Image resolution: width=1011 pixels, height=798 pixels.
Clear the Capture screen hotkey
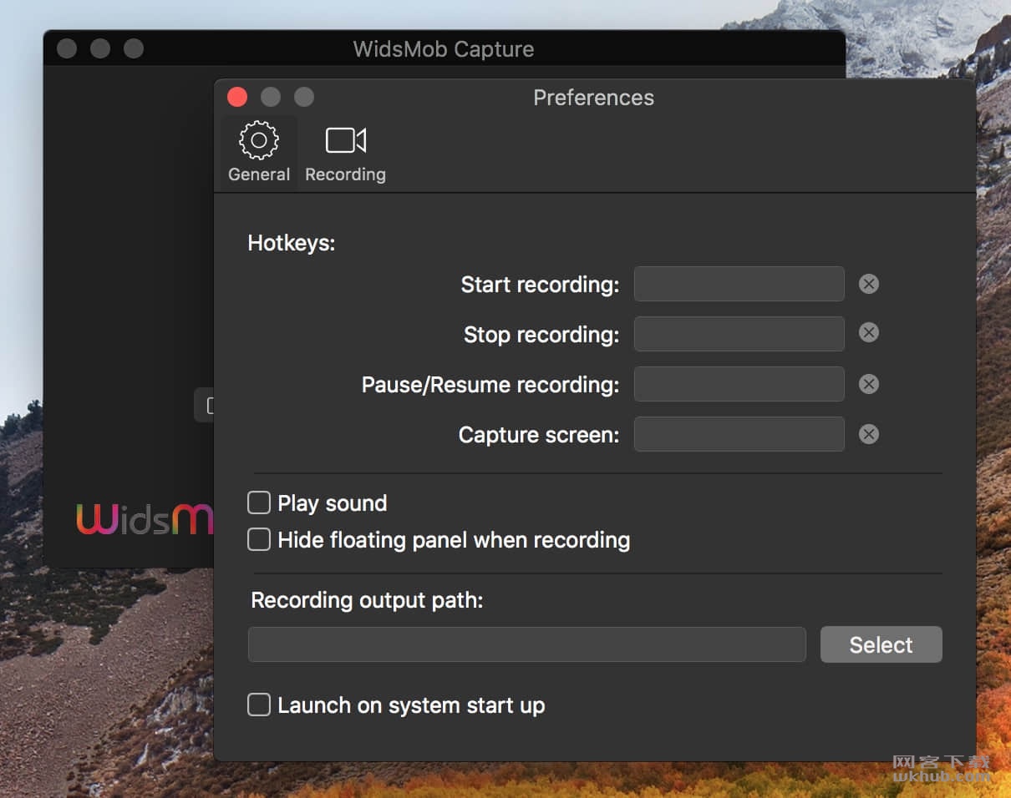(x=869, y=434)
